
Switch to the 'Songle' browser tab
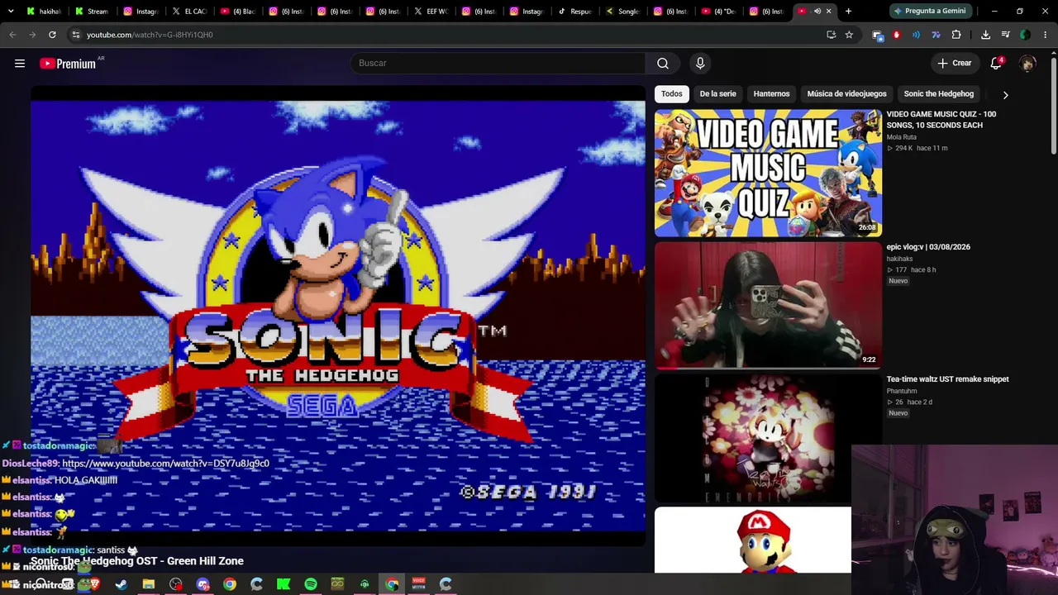(x=622, y=11)
